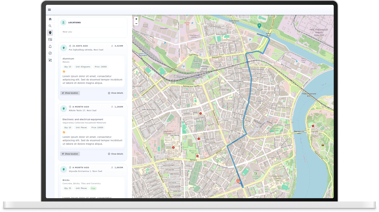Zoom out on the map
This screenshot has width=379, height=212.
click(136, 23)
